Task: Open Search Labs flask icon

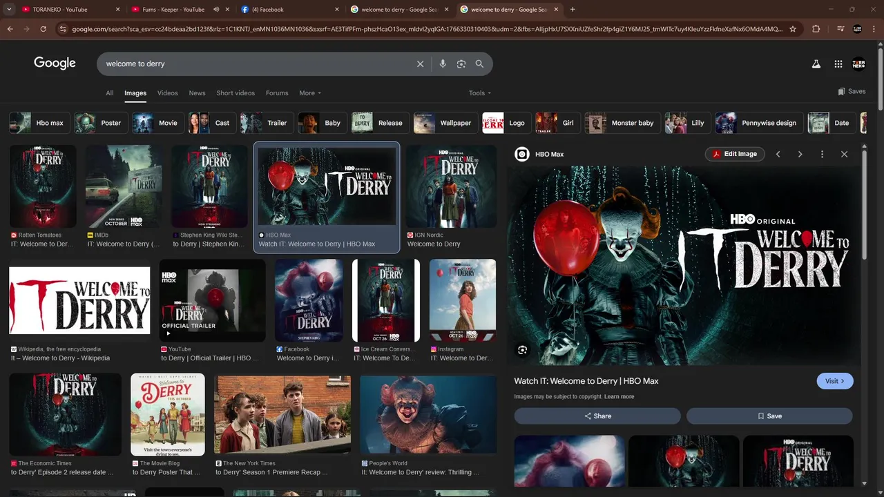Action: click(816, 64)
